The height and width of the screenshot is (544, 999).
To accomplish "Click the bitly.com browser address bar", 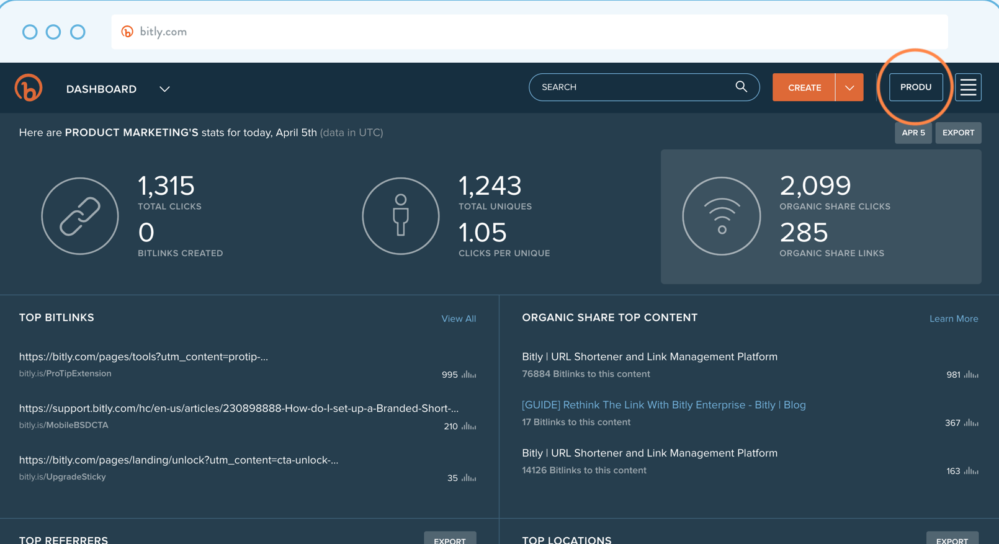I will pyautogui.click(x=529, y=32).
